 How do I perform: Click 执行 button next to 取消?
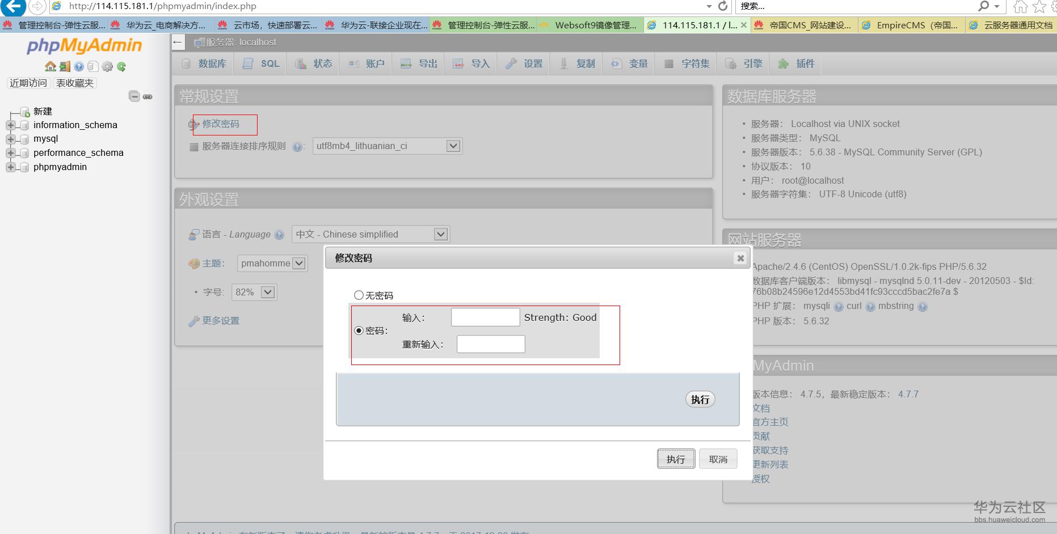click(676, 459)
